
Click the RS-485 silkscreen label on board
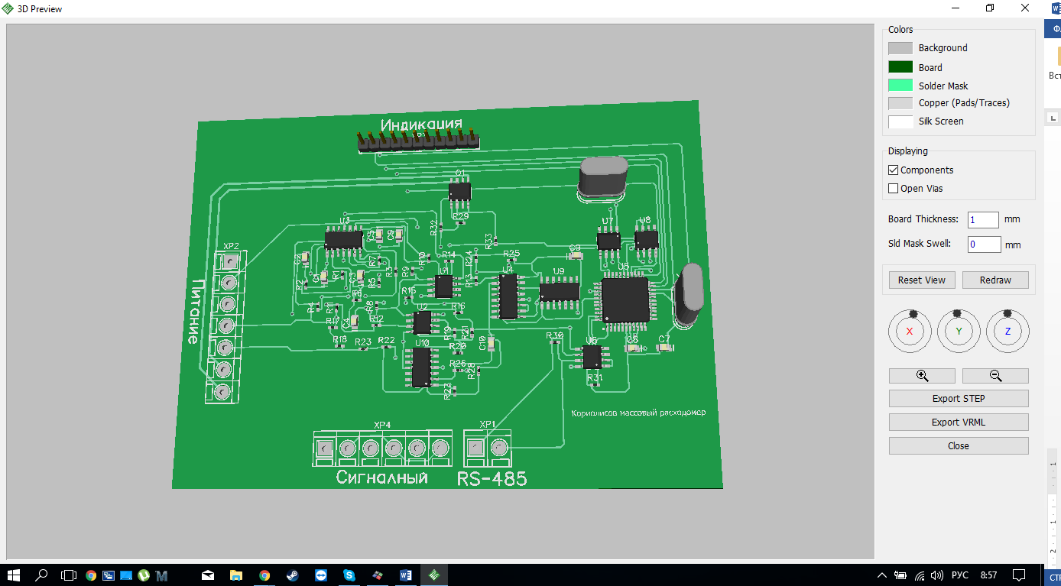click(492, 479)
